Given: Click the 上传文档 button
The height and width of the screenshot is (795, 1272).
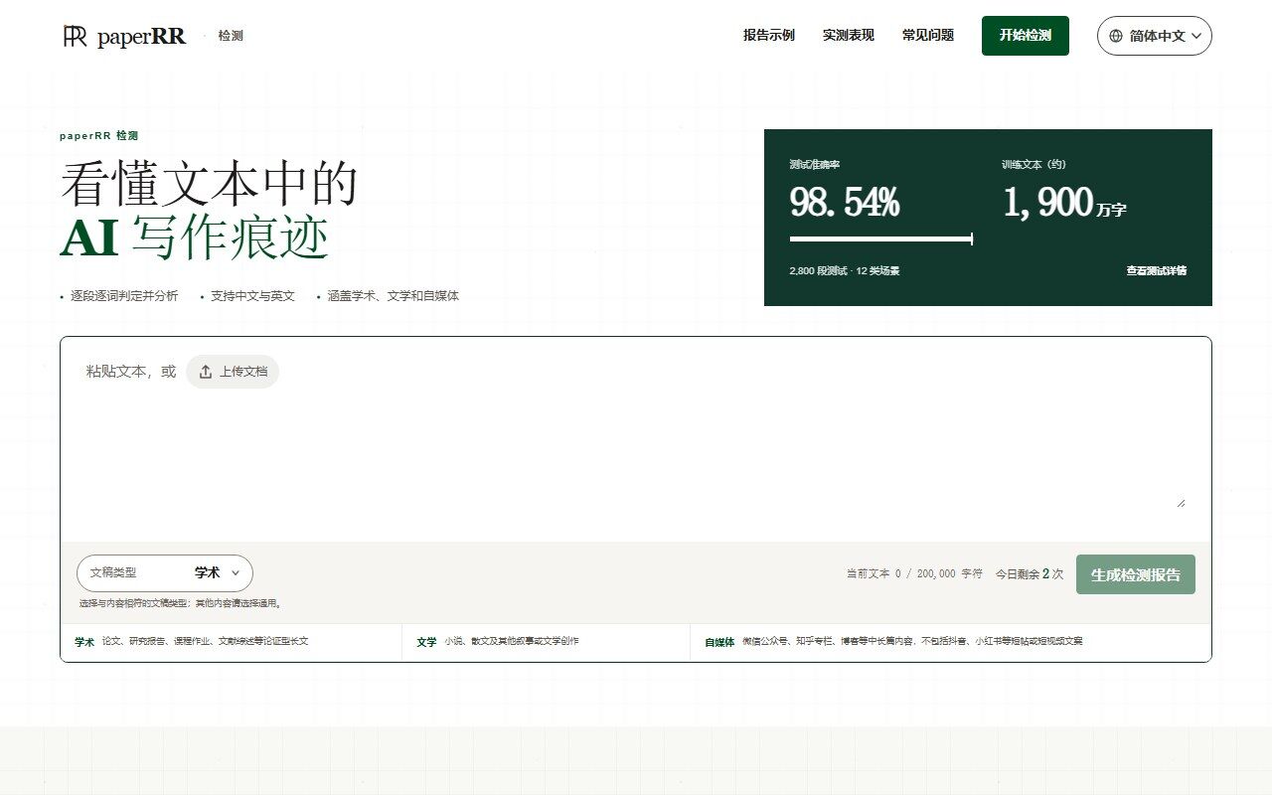Looking at the screenshot, I should (x=233, y=372).
